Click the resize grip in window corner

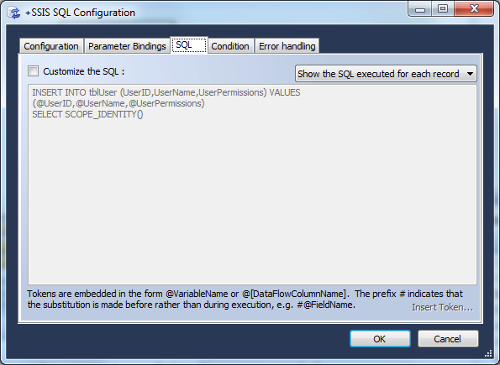488,353
